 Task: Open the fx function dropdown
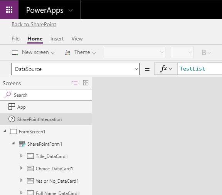pos(166,69)
